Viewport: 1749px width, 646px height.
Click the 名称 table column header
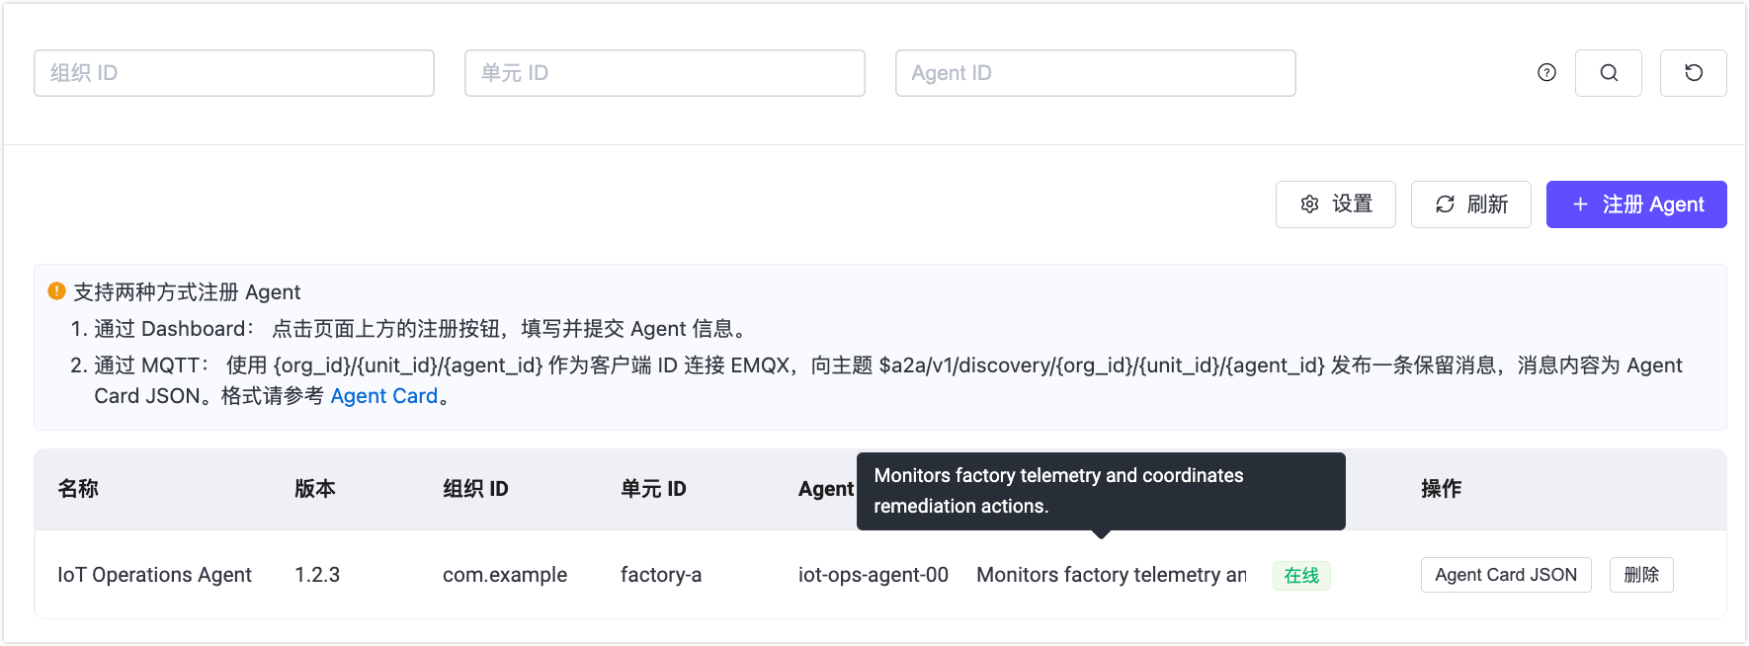(x=77, y=488)
